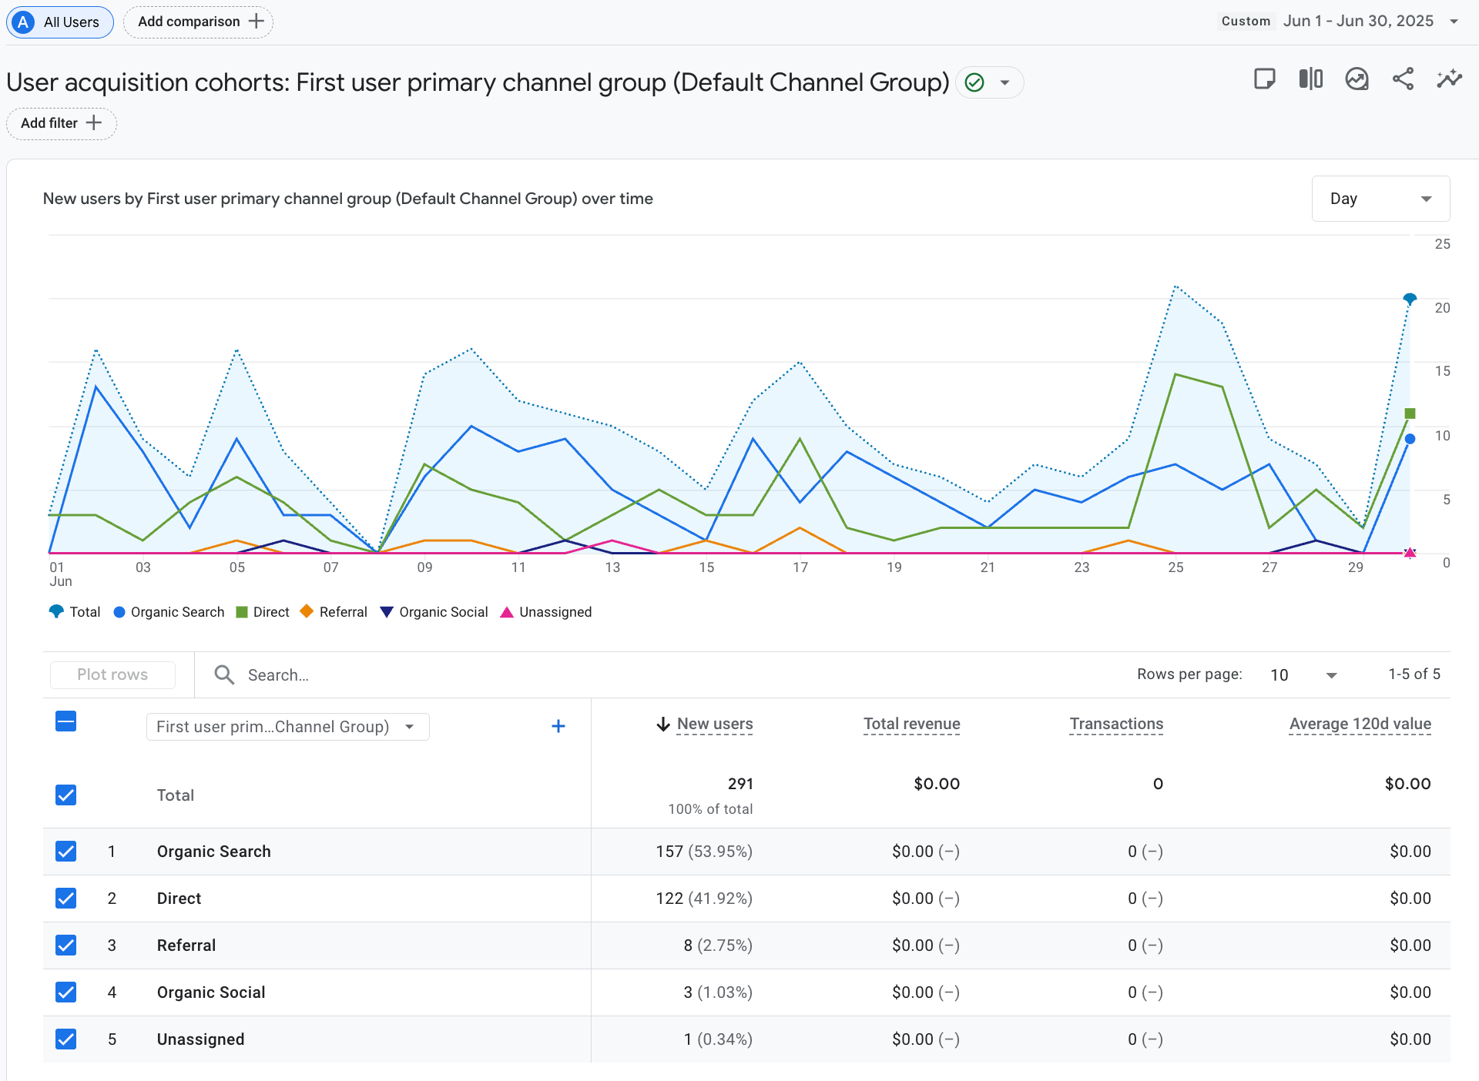This screenshot has height=1081, width=1479.
Task: Click the green verified status check icon
Action: (974, 82)
